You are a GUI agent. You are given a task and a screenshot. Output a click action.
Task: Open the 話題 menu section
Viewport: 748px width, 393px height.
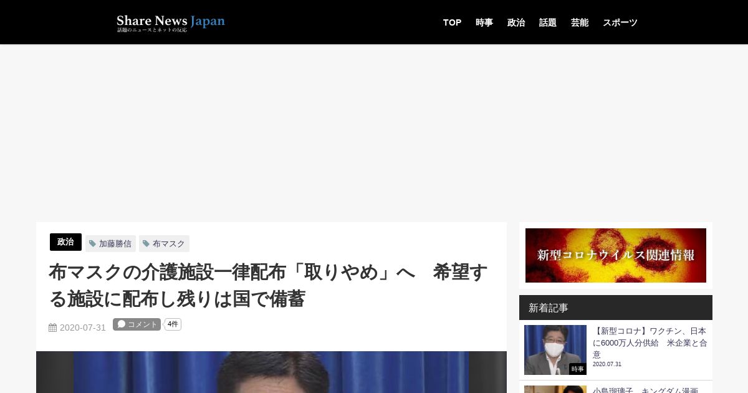click(x=548, y=22)
